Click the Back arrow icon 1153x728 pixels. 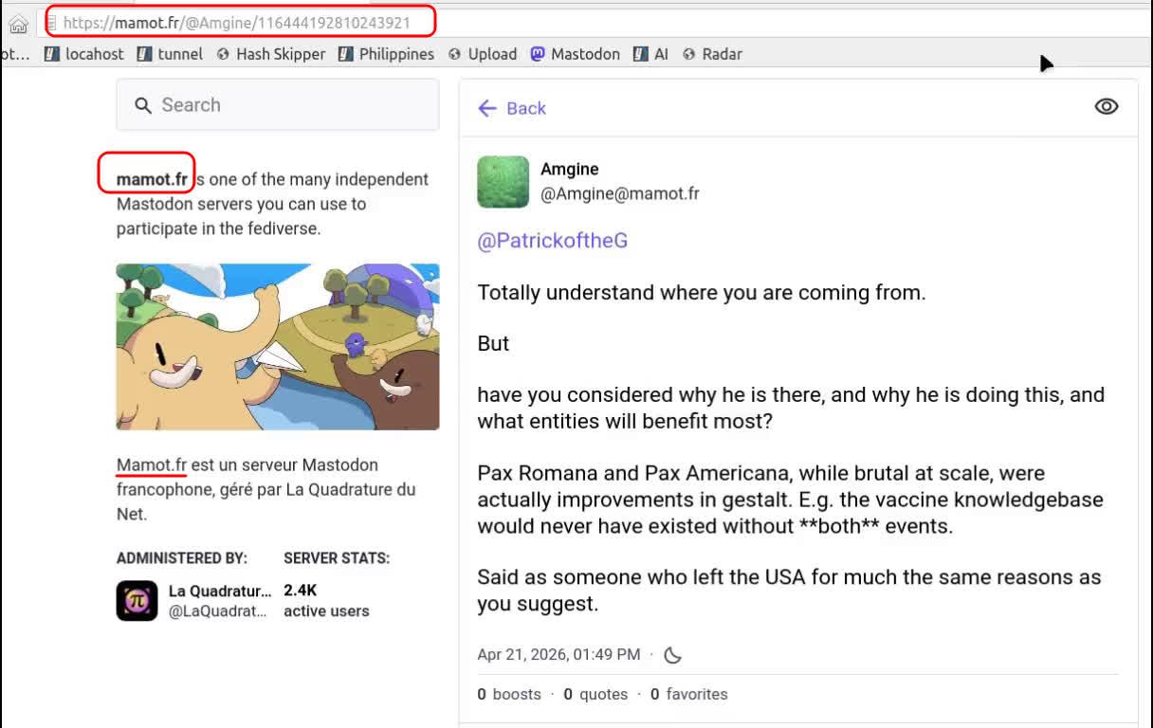click(x=487, y=108)
